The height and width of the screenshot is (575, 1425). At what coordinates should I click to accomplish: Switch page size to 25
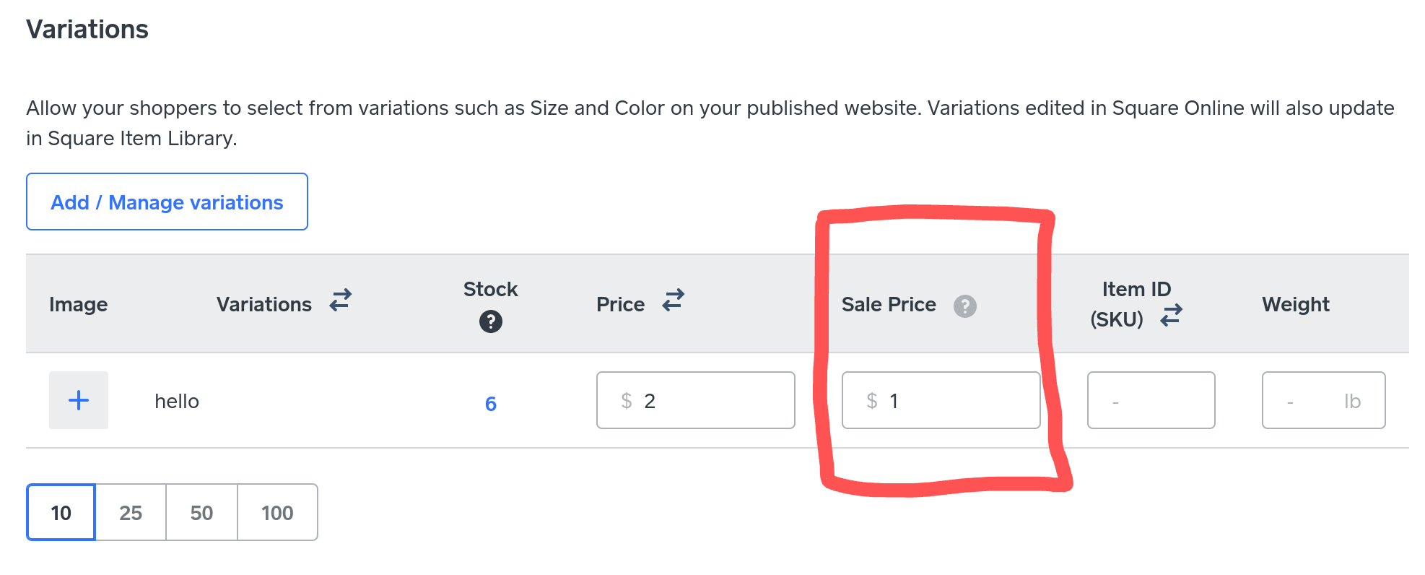click(x=131, y=513)
